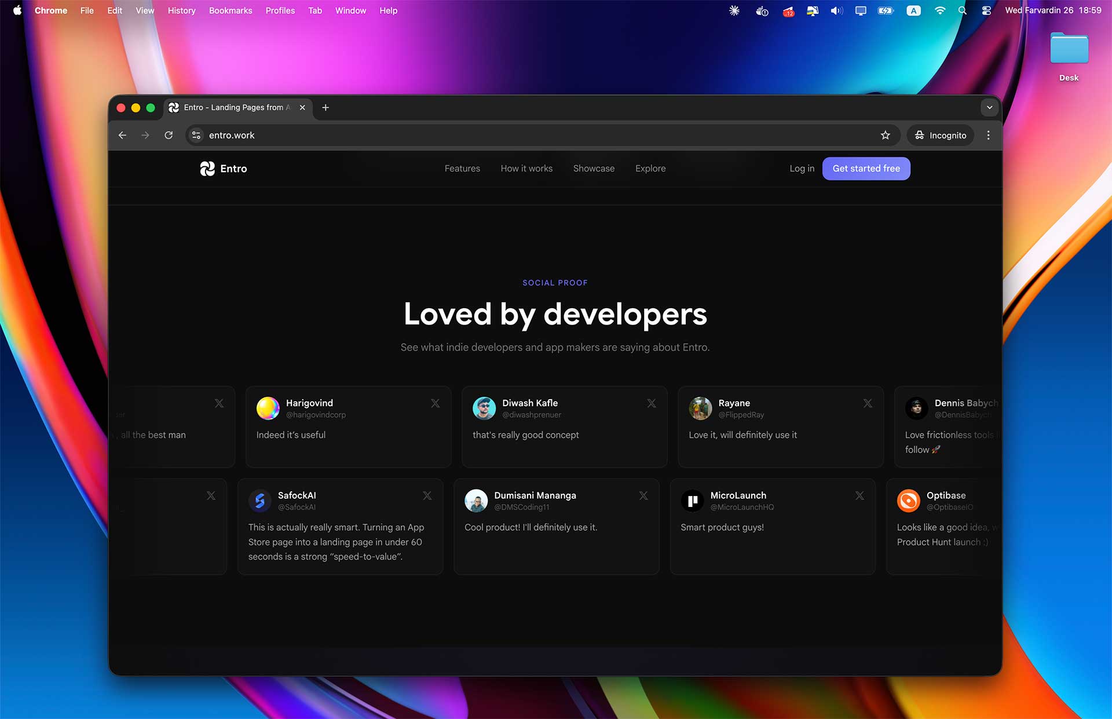Click the X icon on SafockAI's card
This screenshot has width=1112, height=719.
[x=427, y=495]
